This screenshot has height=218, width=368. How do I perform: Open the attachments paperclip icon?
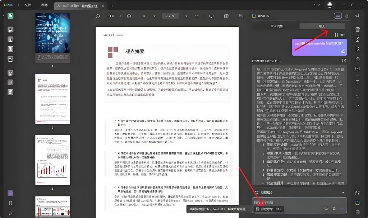pos(10,213)
